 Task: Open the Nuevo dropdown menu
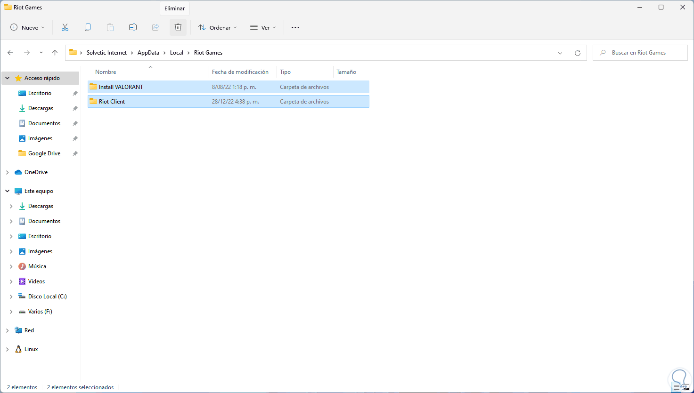pos(27,28)
